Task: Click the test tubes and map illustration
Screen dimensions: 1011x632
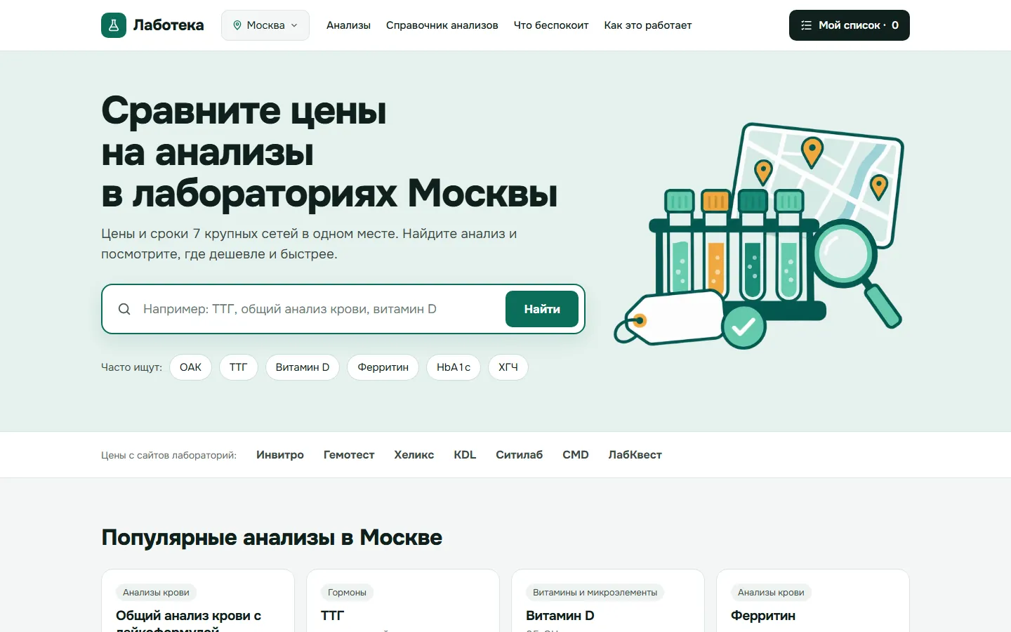Action: [759, 236]
